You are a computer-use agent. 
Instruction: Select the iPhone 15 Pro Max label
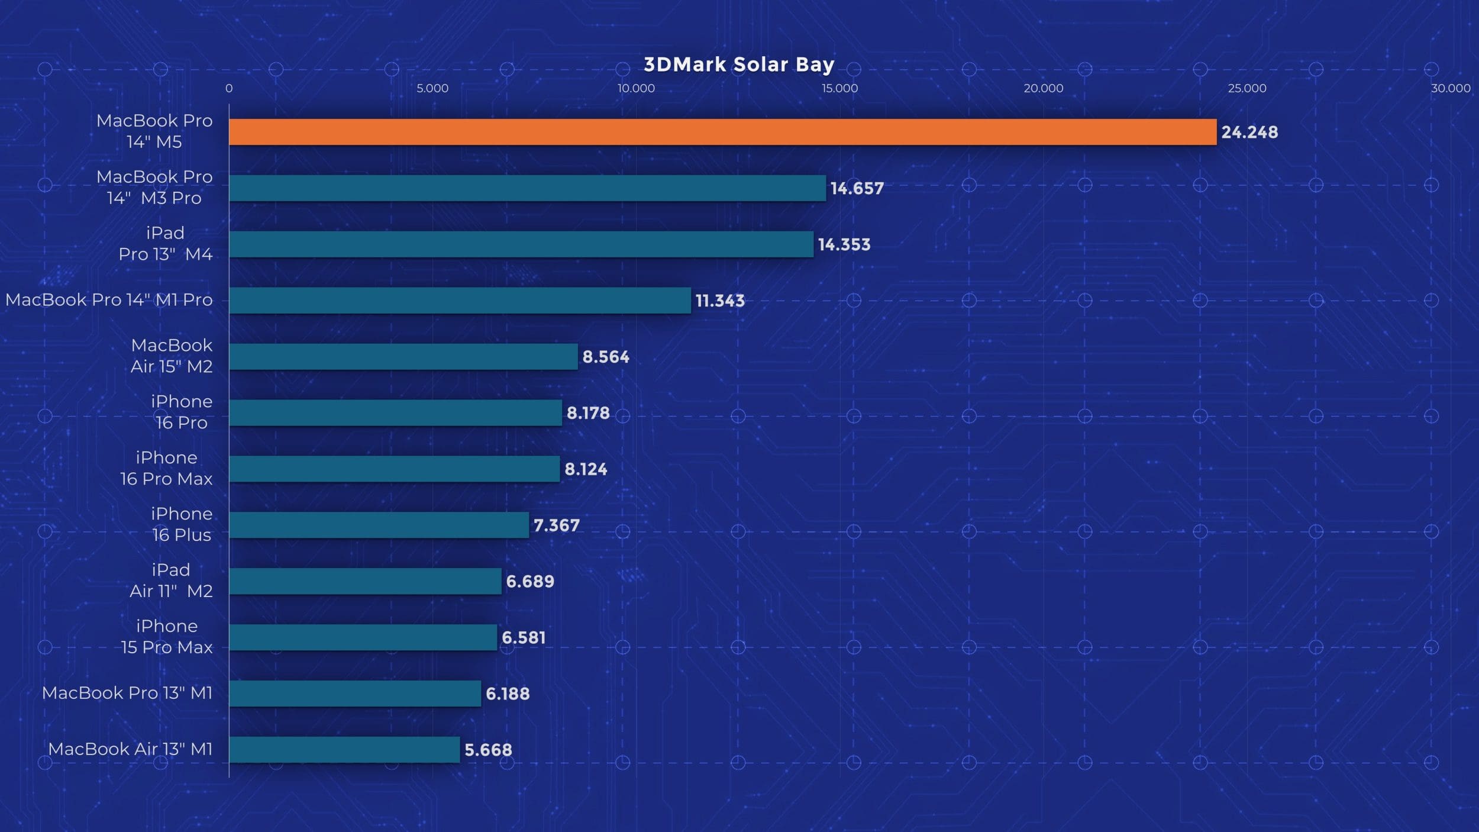pyautogui.click(x=167, y=637)
